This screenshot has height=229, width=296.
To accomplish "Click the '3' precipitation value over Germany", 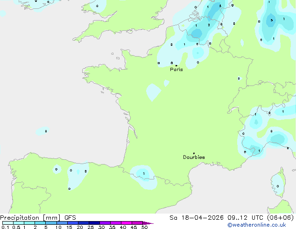I will click(271, 20).
